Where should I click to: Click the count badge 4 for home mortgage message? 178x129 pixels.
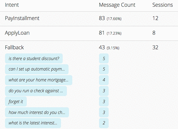[104, 80]
